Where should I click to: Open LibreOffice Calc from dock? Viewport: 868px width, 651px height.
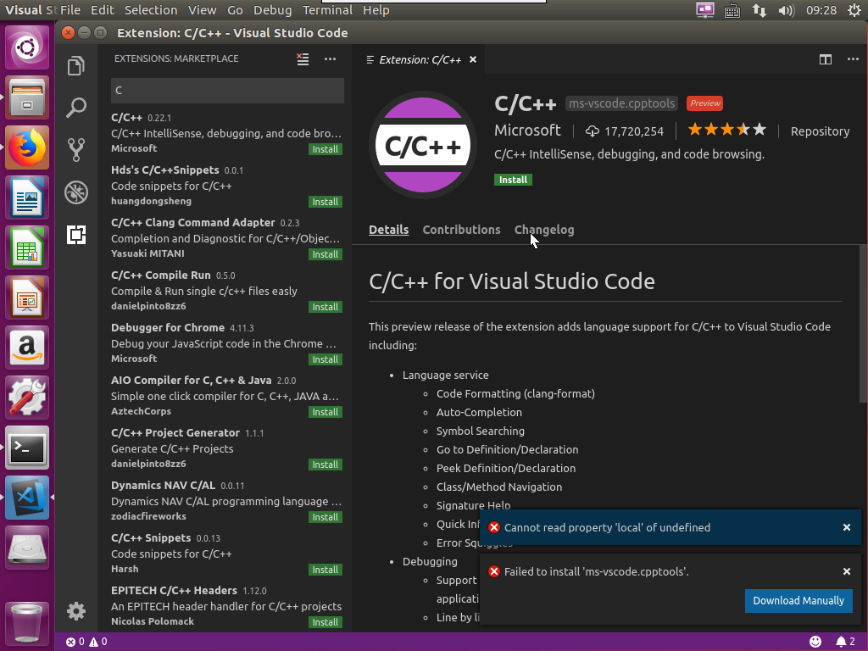coord(26,248)
